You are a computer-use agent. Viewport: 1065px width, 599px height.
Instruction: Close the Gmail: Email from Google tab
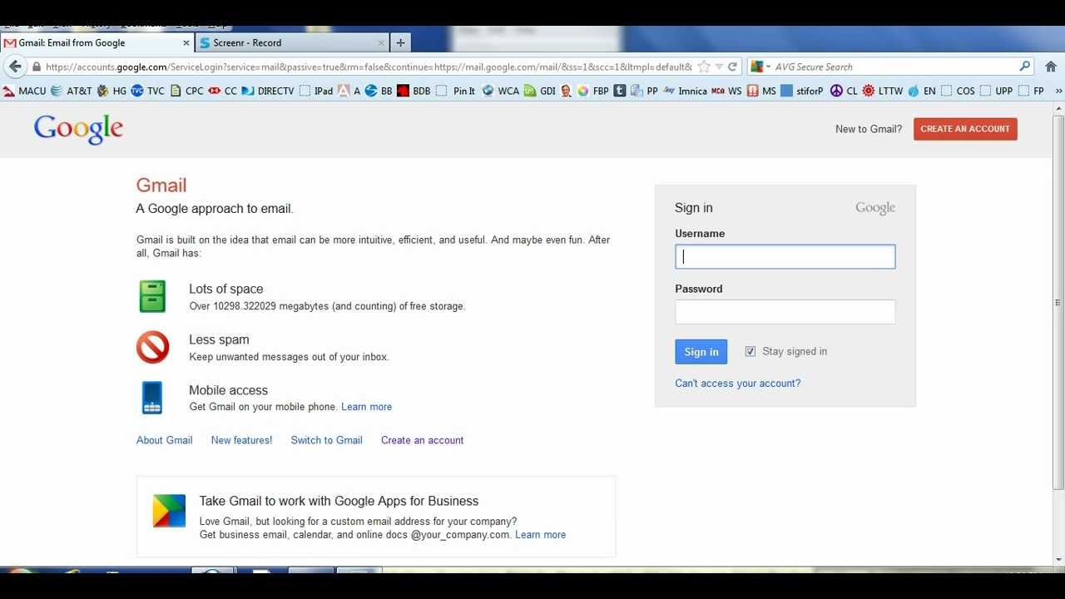[186, 42]
